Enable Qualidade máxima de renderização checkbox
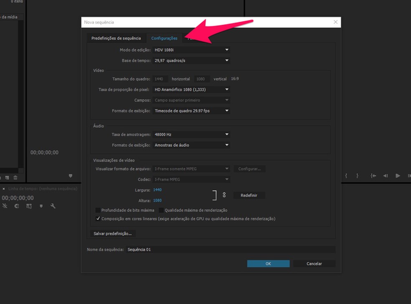 [161, 210]
